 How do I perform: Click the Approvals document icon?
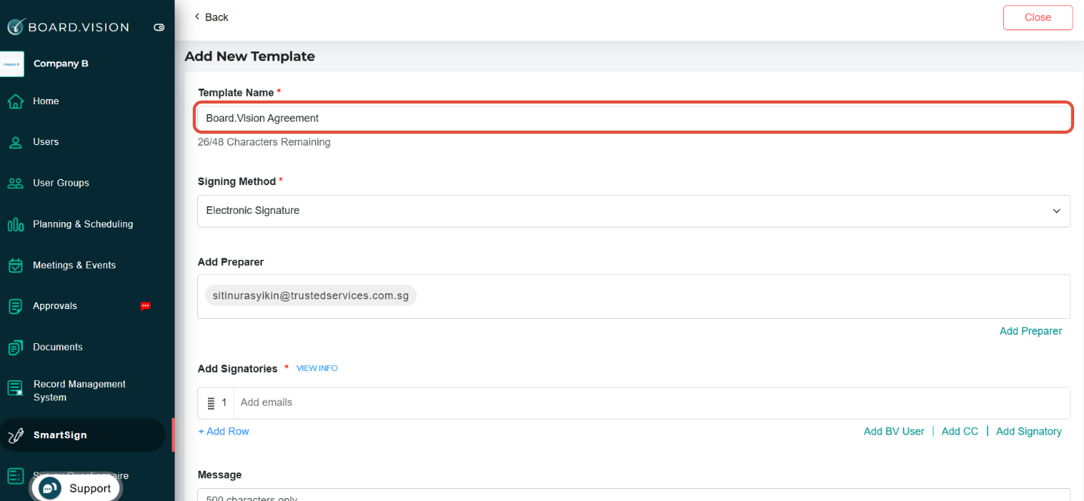(x=15, y=306)
